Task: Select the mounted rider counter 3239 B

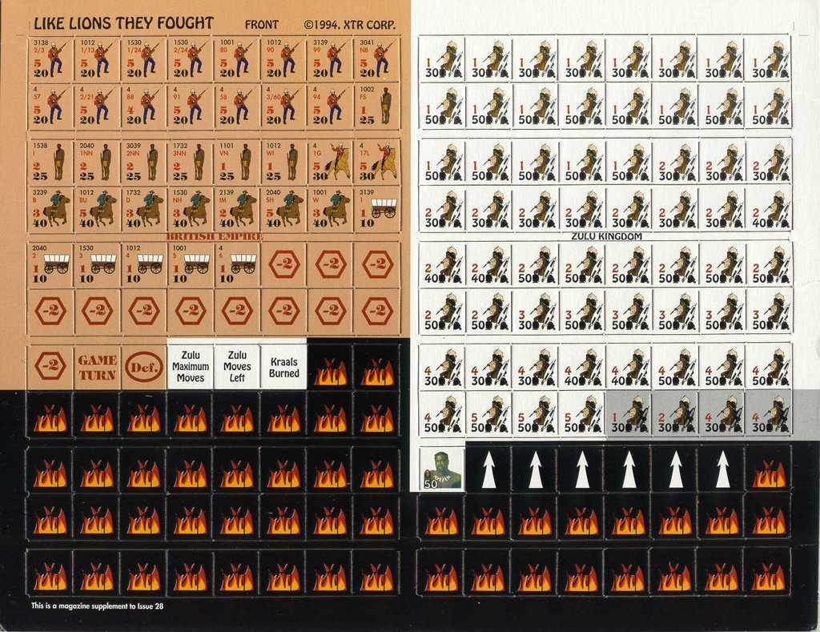Action: pos(50,208)
